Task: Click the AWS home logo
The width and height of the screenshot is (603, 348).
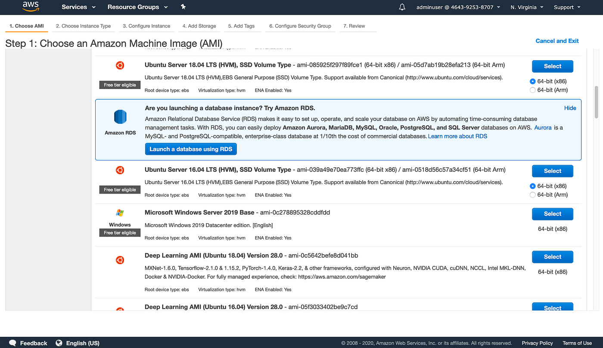Action: point(30,7)
